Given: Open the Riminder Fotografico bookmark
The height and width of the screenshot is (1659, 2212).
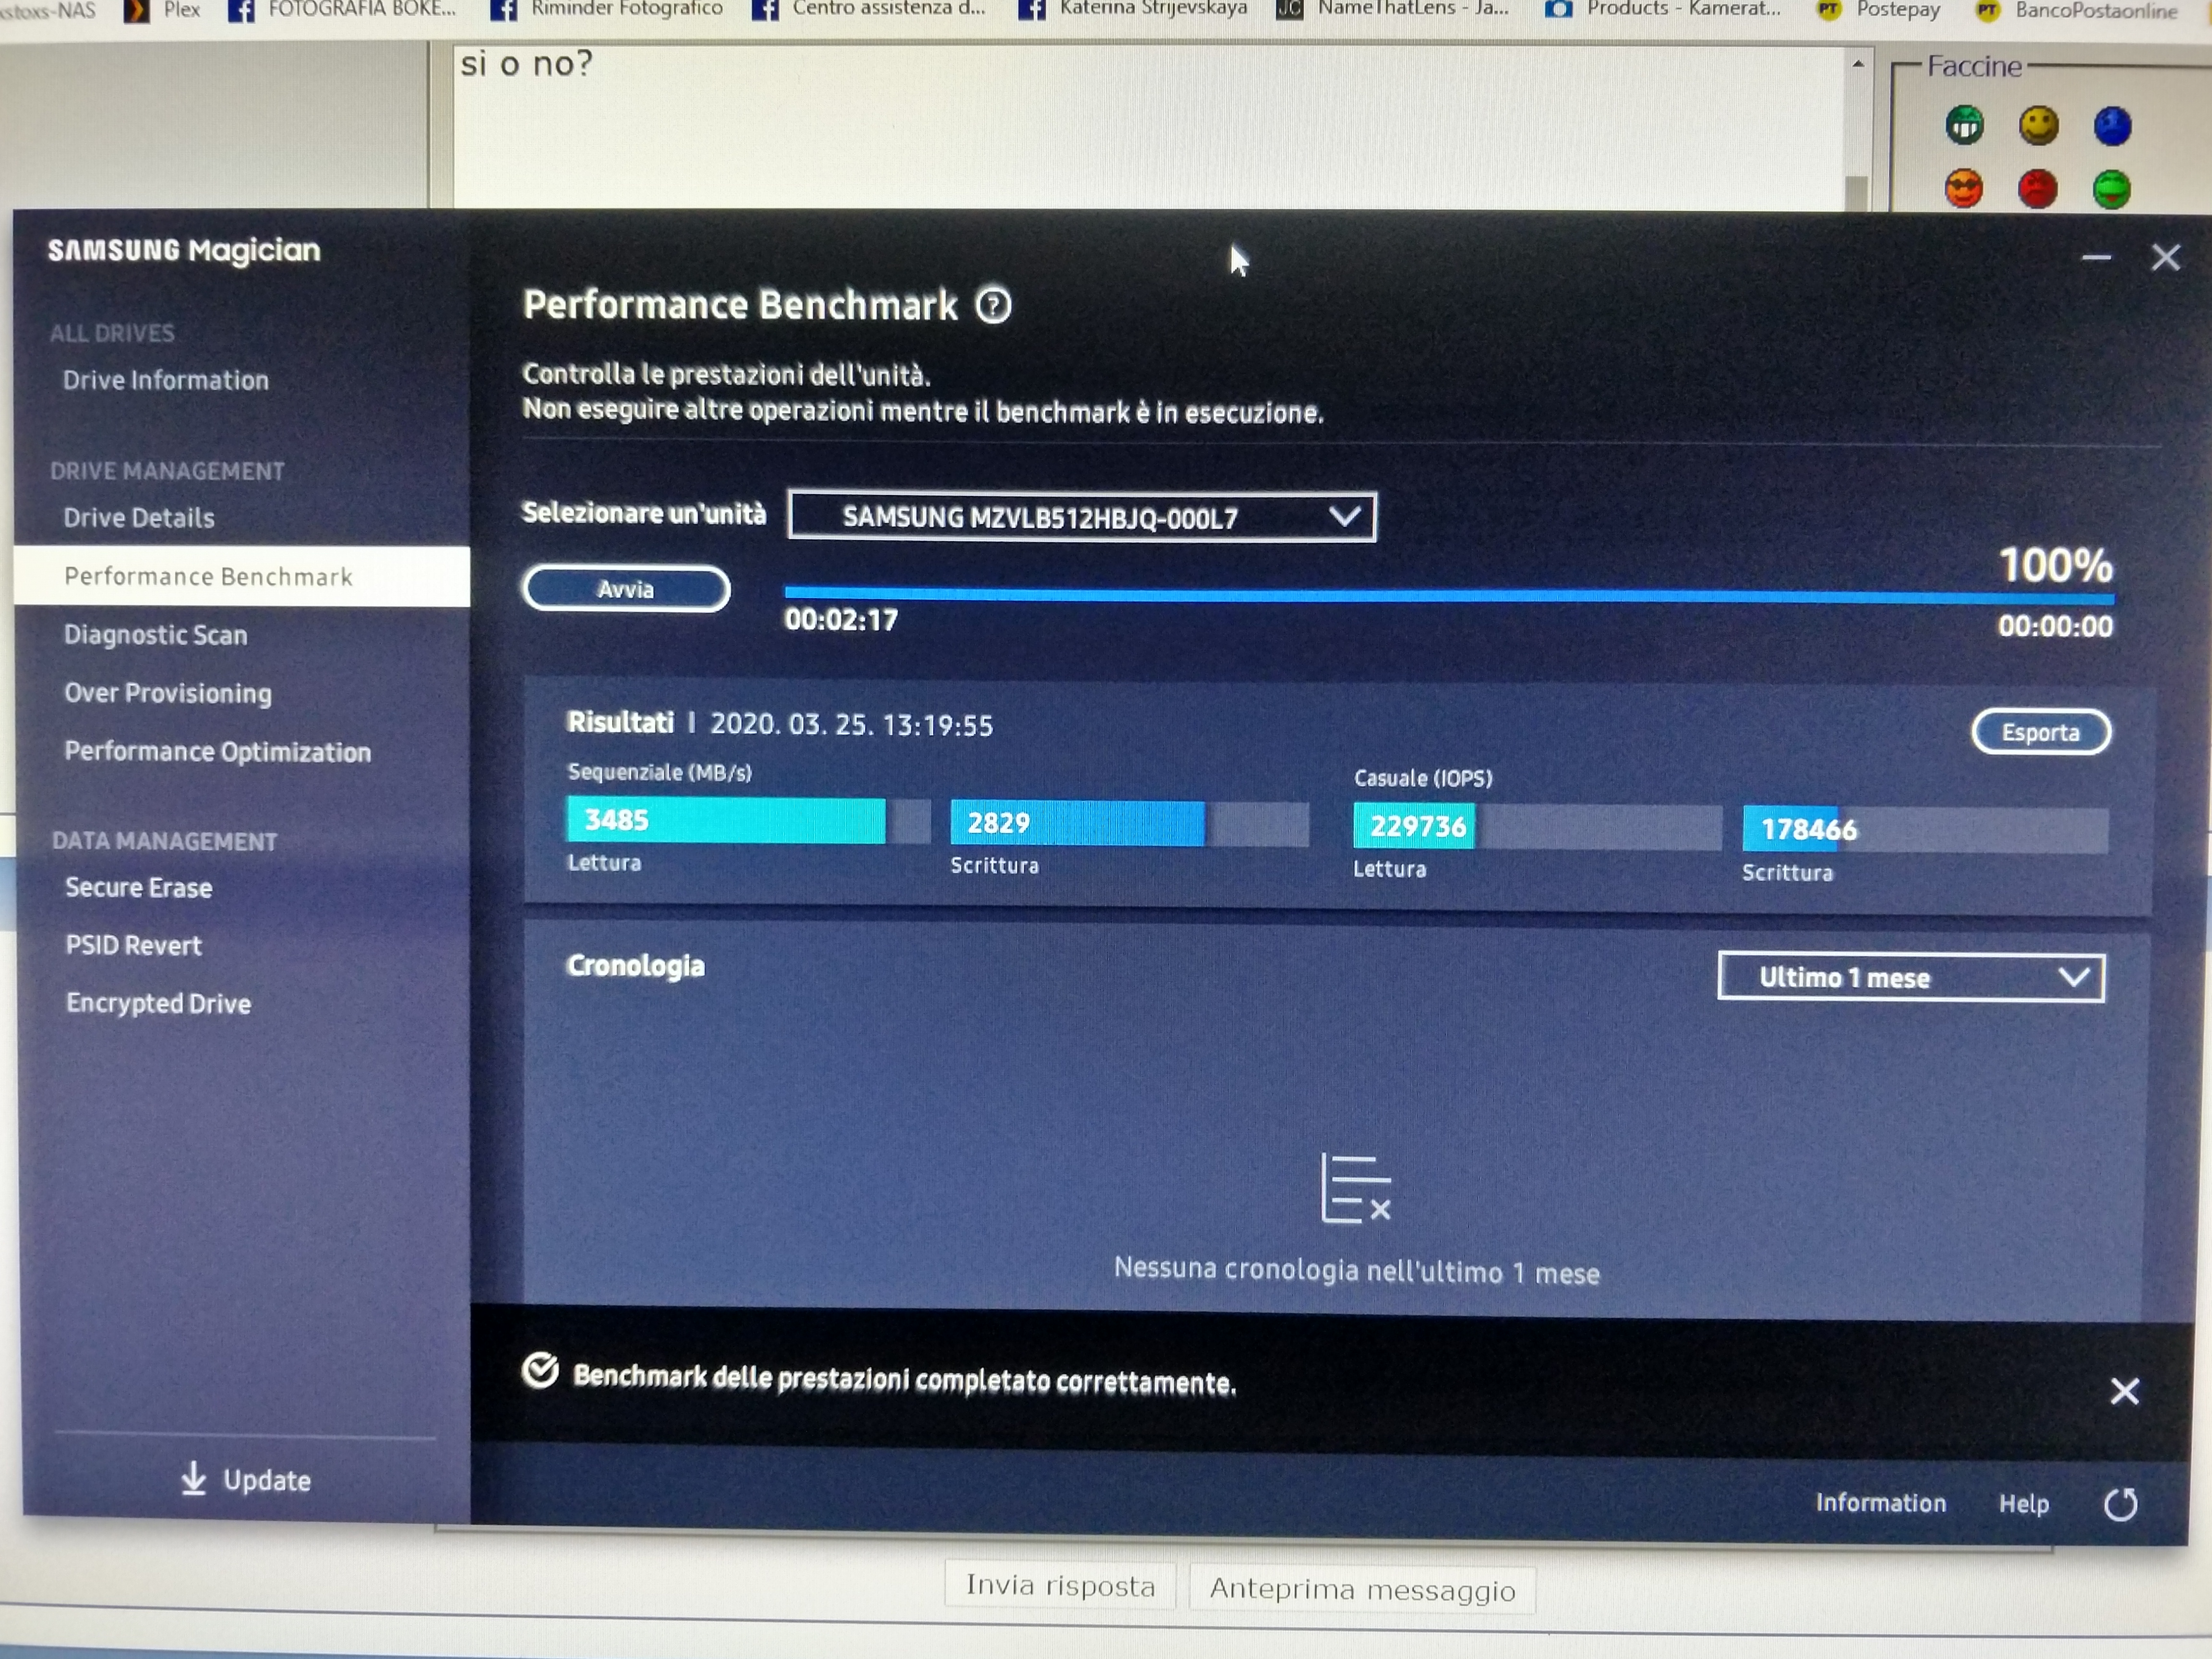Looking at the screenshot, I should (x=606, y=10).
